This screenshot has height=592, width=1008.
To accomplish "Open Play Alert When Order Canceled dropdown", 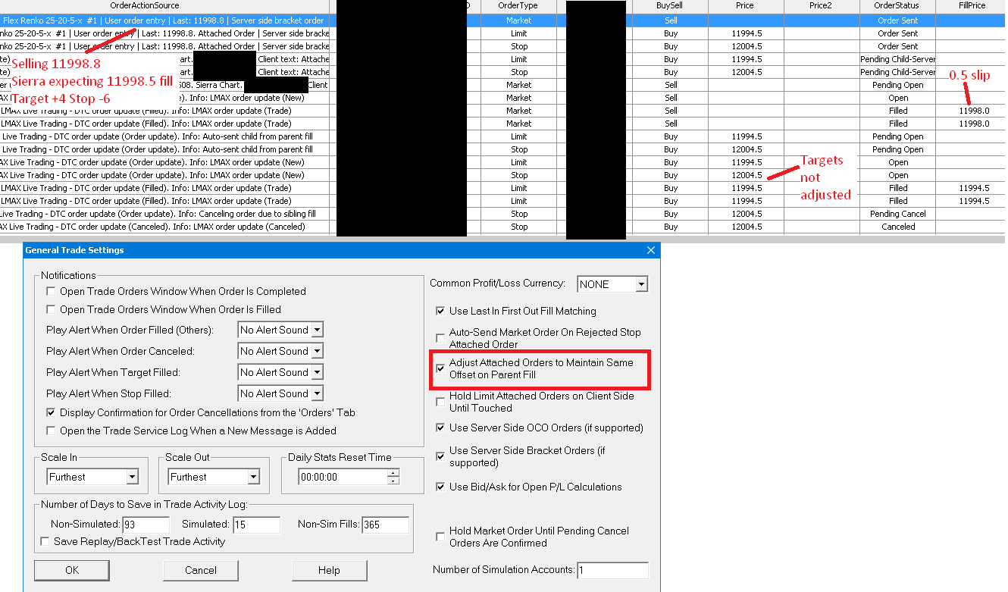I will click(317, 351).
